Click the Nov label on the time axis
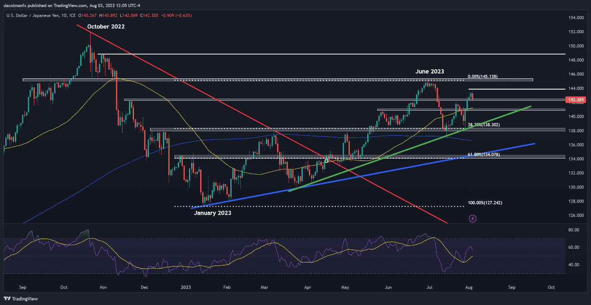Image resolution: width=591 pixels, height=305 pixels. pos(103,286)
